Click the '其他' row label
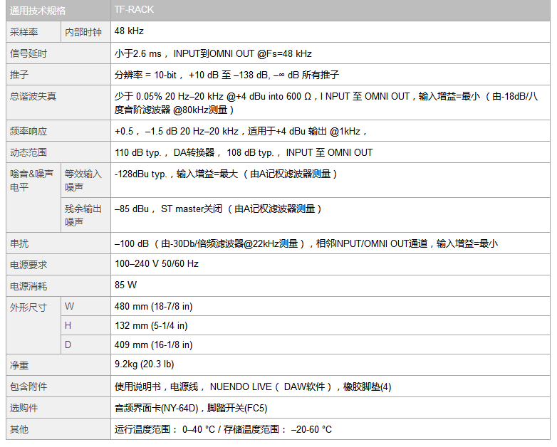 pyautogui.click(x=19, y=429)
